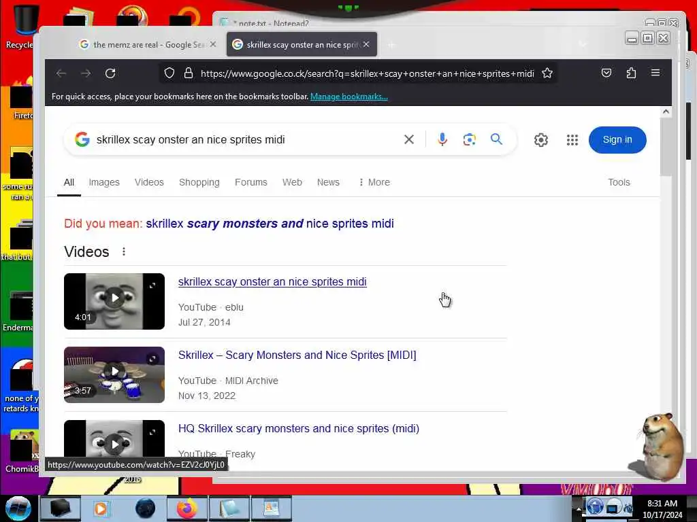The height and width of the screenshot is (522, 697).
Task: Open 'Skrillex – Scary Monsters and Nice Sprites [MIDI]'
Action: click(297, 355)
